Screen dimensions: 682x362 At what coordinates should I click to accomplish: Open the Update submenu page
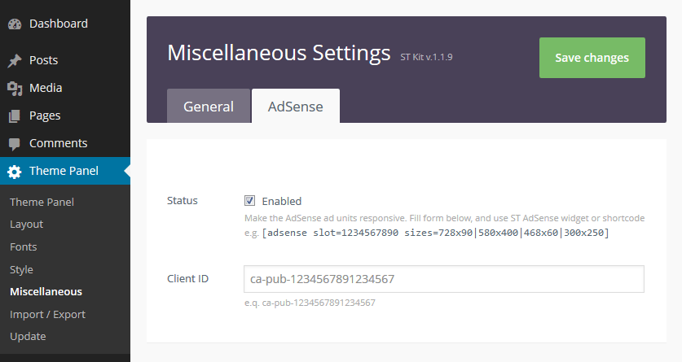click(28, 336)
